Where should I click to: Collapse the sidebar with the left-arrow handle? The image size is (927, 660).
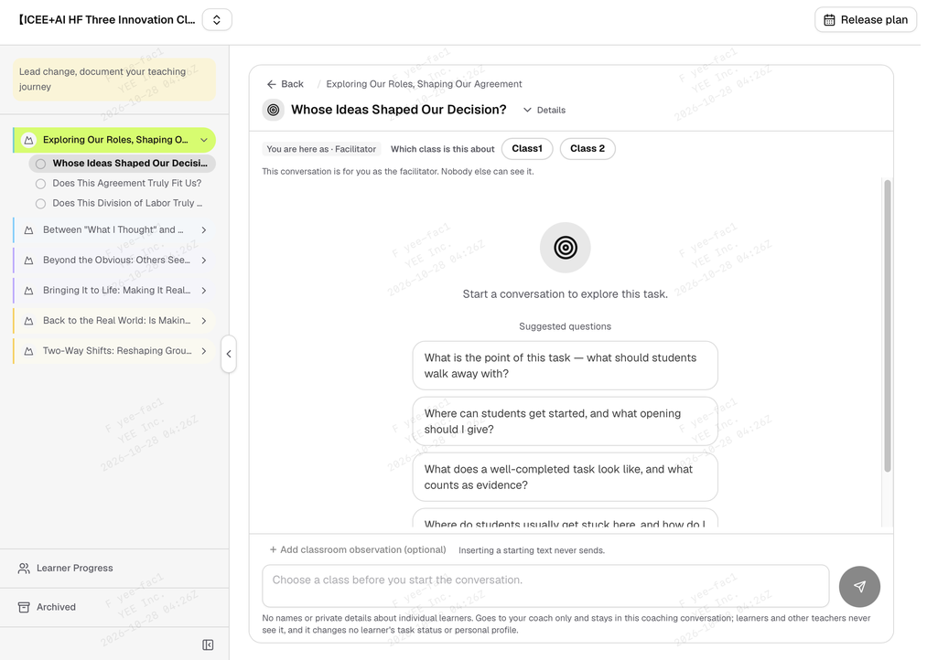coord(229,354)
